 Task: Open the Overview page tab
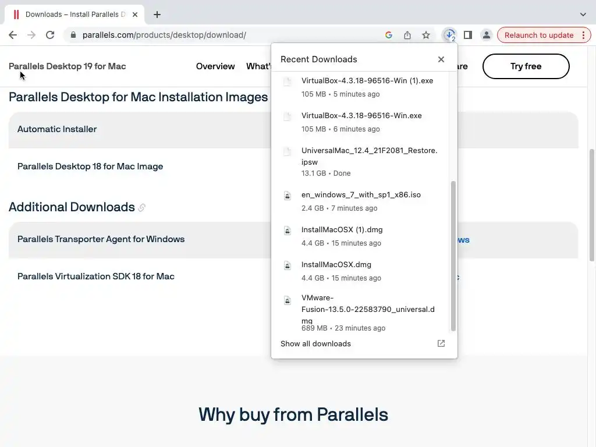215,66
